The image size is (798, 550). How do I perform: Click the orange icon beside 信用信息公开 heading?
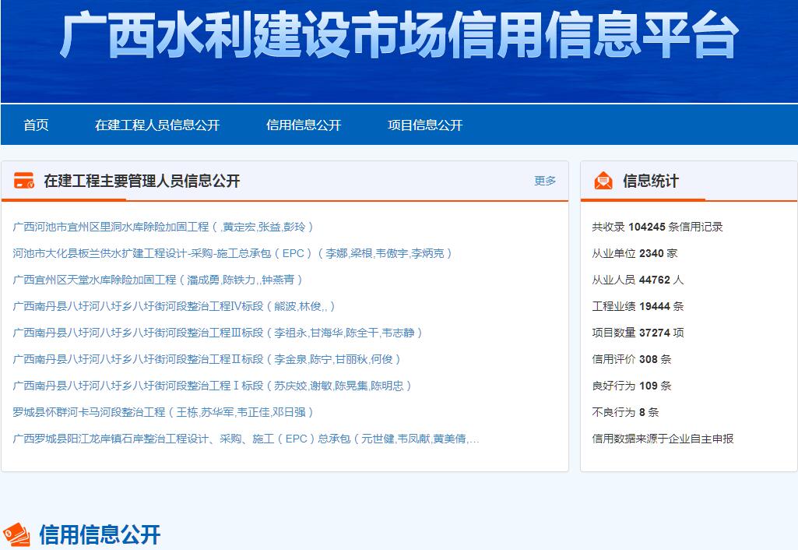pos(16,534)
